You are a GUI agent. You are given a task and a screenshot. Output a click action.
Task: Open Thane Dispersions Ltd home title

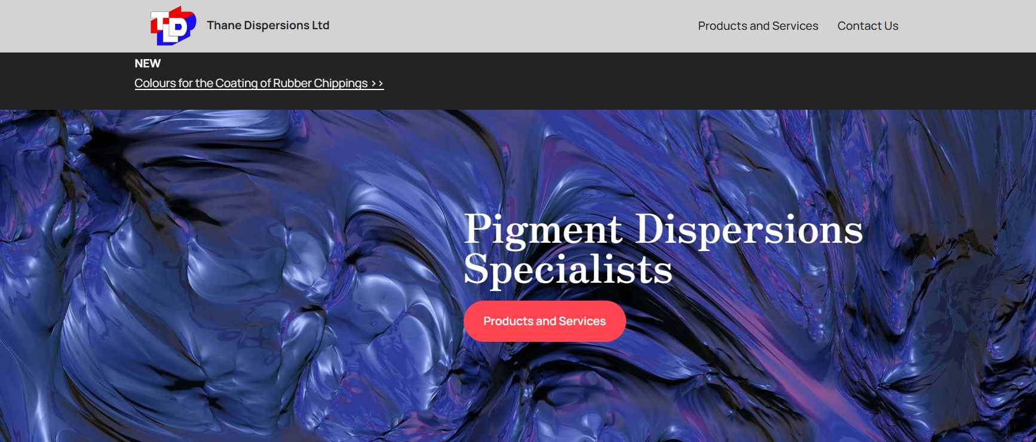tap(268, 25)
